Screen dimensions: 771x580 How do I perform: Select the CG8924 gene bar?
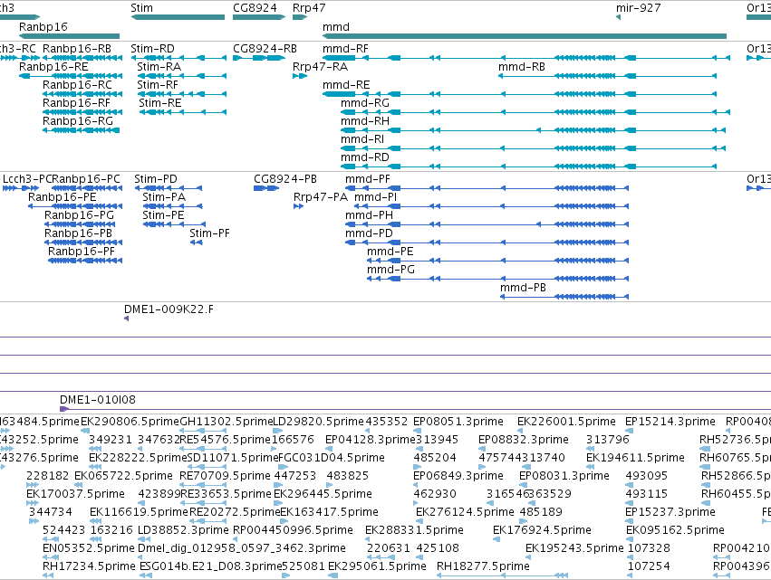point(259,18)
